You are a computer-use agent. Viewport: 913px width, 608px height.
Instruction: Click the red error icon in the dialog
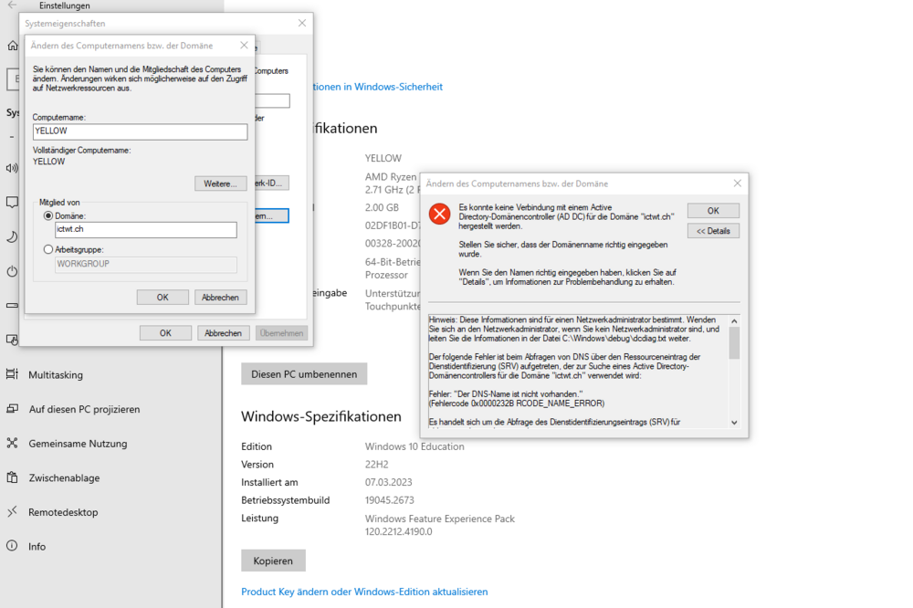click(439, 215)
